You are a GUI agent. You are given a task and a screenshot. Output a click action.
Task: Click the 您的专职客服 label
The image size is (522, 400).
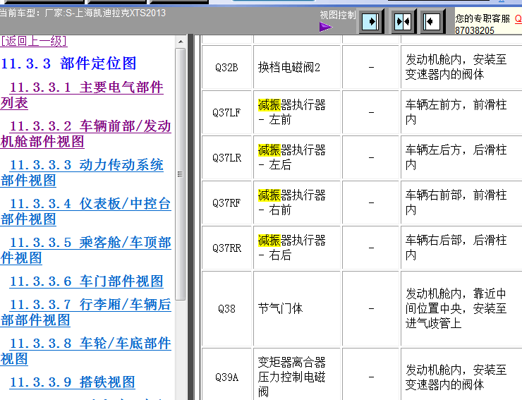coord(482,18)
